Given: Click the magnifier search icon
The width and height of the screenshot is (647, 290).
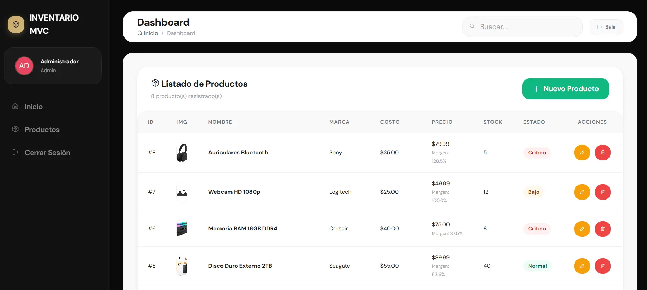Looking at the screenshot, I should click(472, 26).
